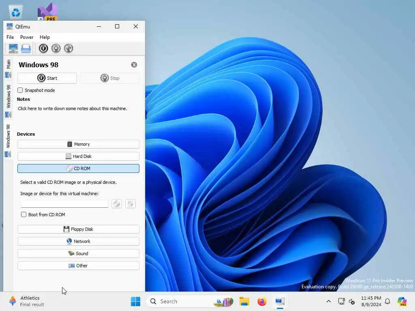Open the clock and date panel
The height and width of the screenshot is (311, 415).
tap(371, 301)
